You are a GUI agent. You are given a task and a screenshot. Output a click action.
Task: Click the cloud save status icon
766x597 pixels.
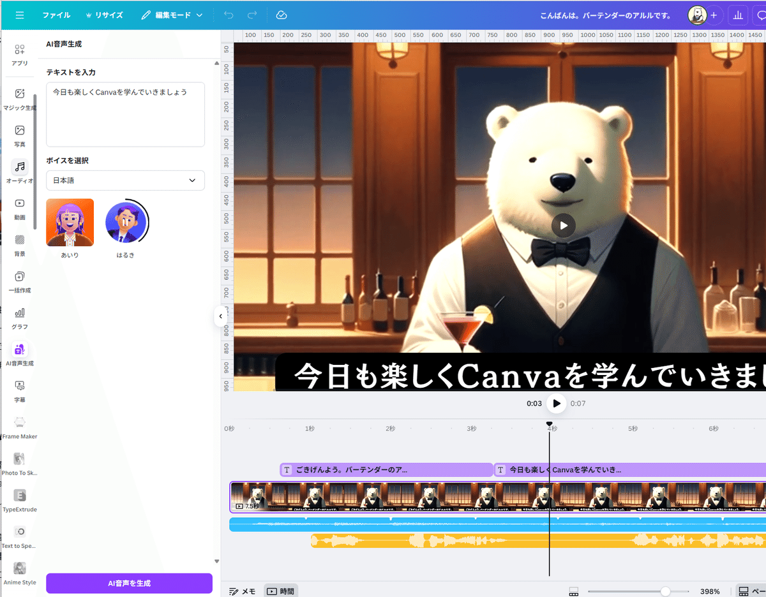tap(282, 15)
